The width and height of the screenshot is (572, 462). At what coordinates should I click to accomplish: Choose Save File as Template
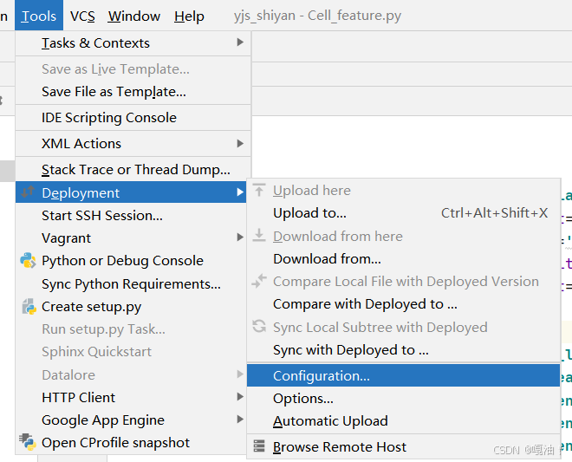(x=133, y=92)
